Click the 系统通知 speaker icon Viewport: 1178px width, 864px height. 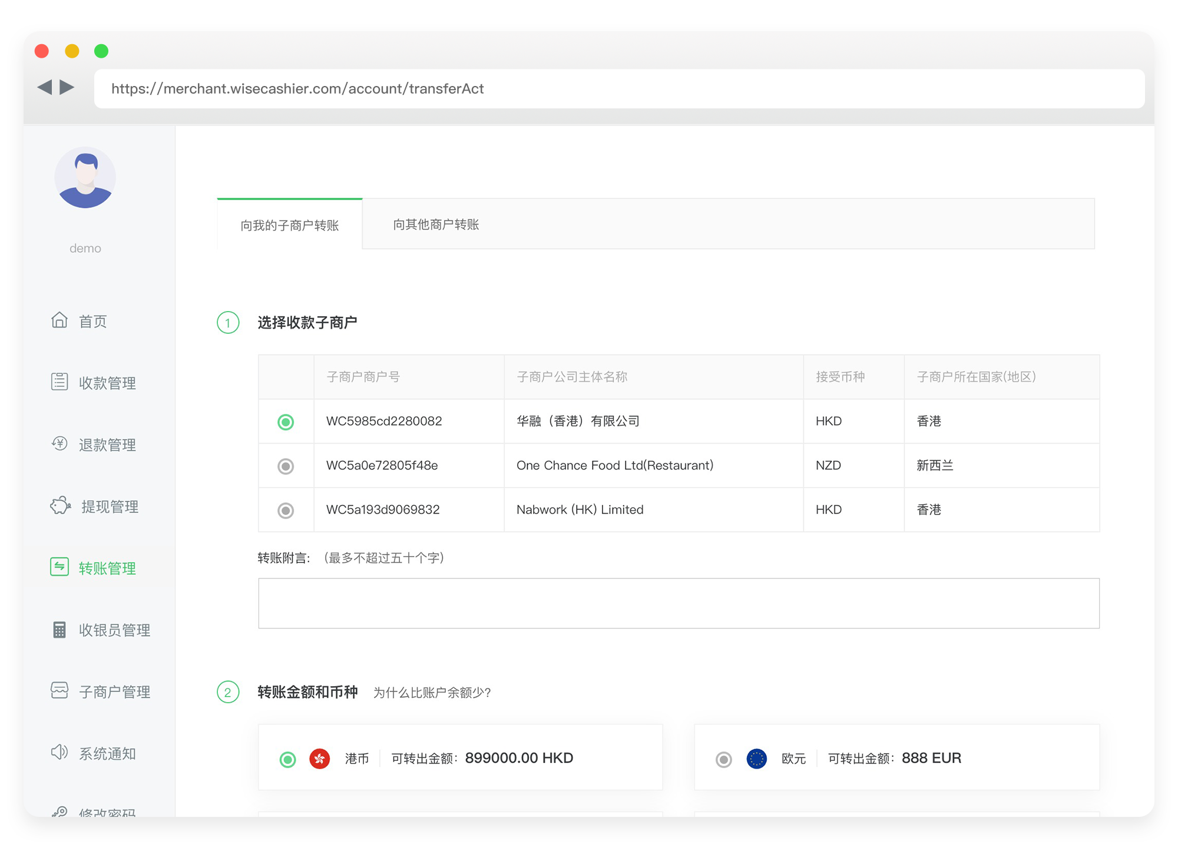(x=59, y=752)
